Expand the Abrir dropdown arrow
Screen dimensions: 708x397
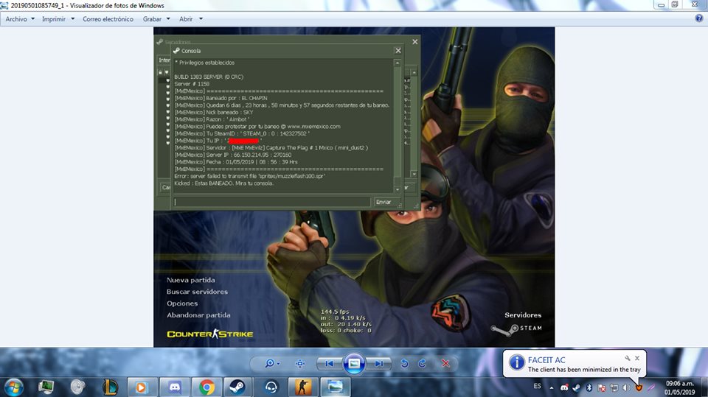tap(201, 19)
